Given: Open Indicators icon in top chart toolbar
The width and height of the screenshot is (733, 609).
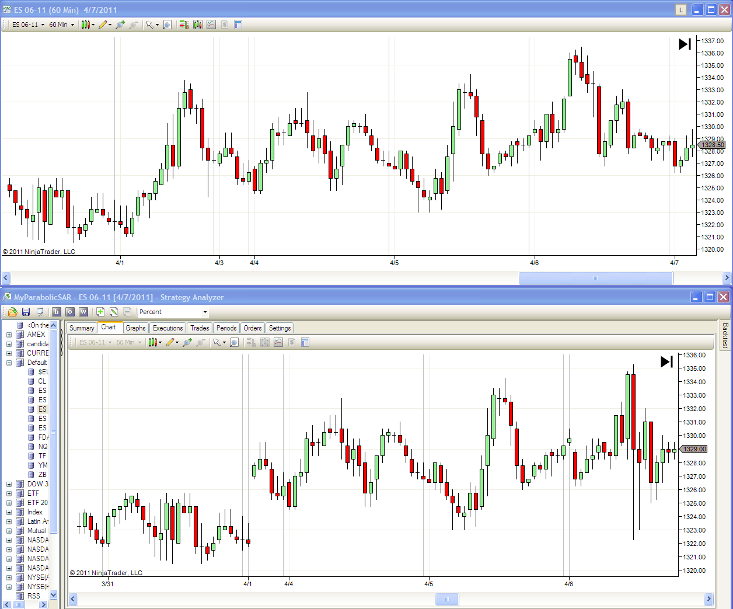Looking at the screenshot, I should click(211, 25).
